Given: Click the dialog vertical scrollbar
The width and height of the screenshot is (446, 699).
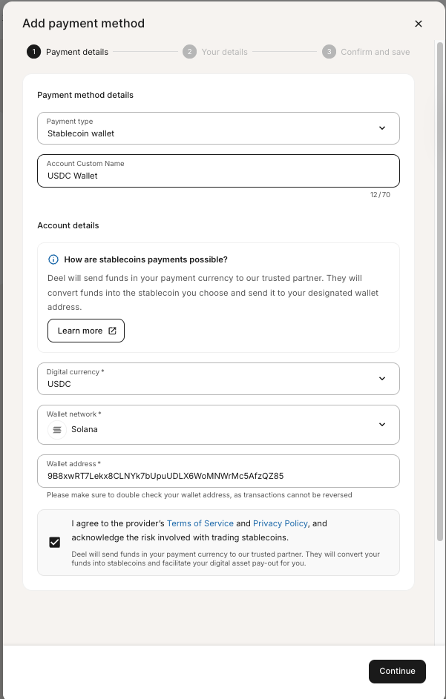Looking at the screenshot, I should [x=440, y=290].
